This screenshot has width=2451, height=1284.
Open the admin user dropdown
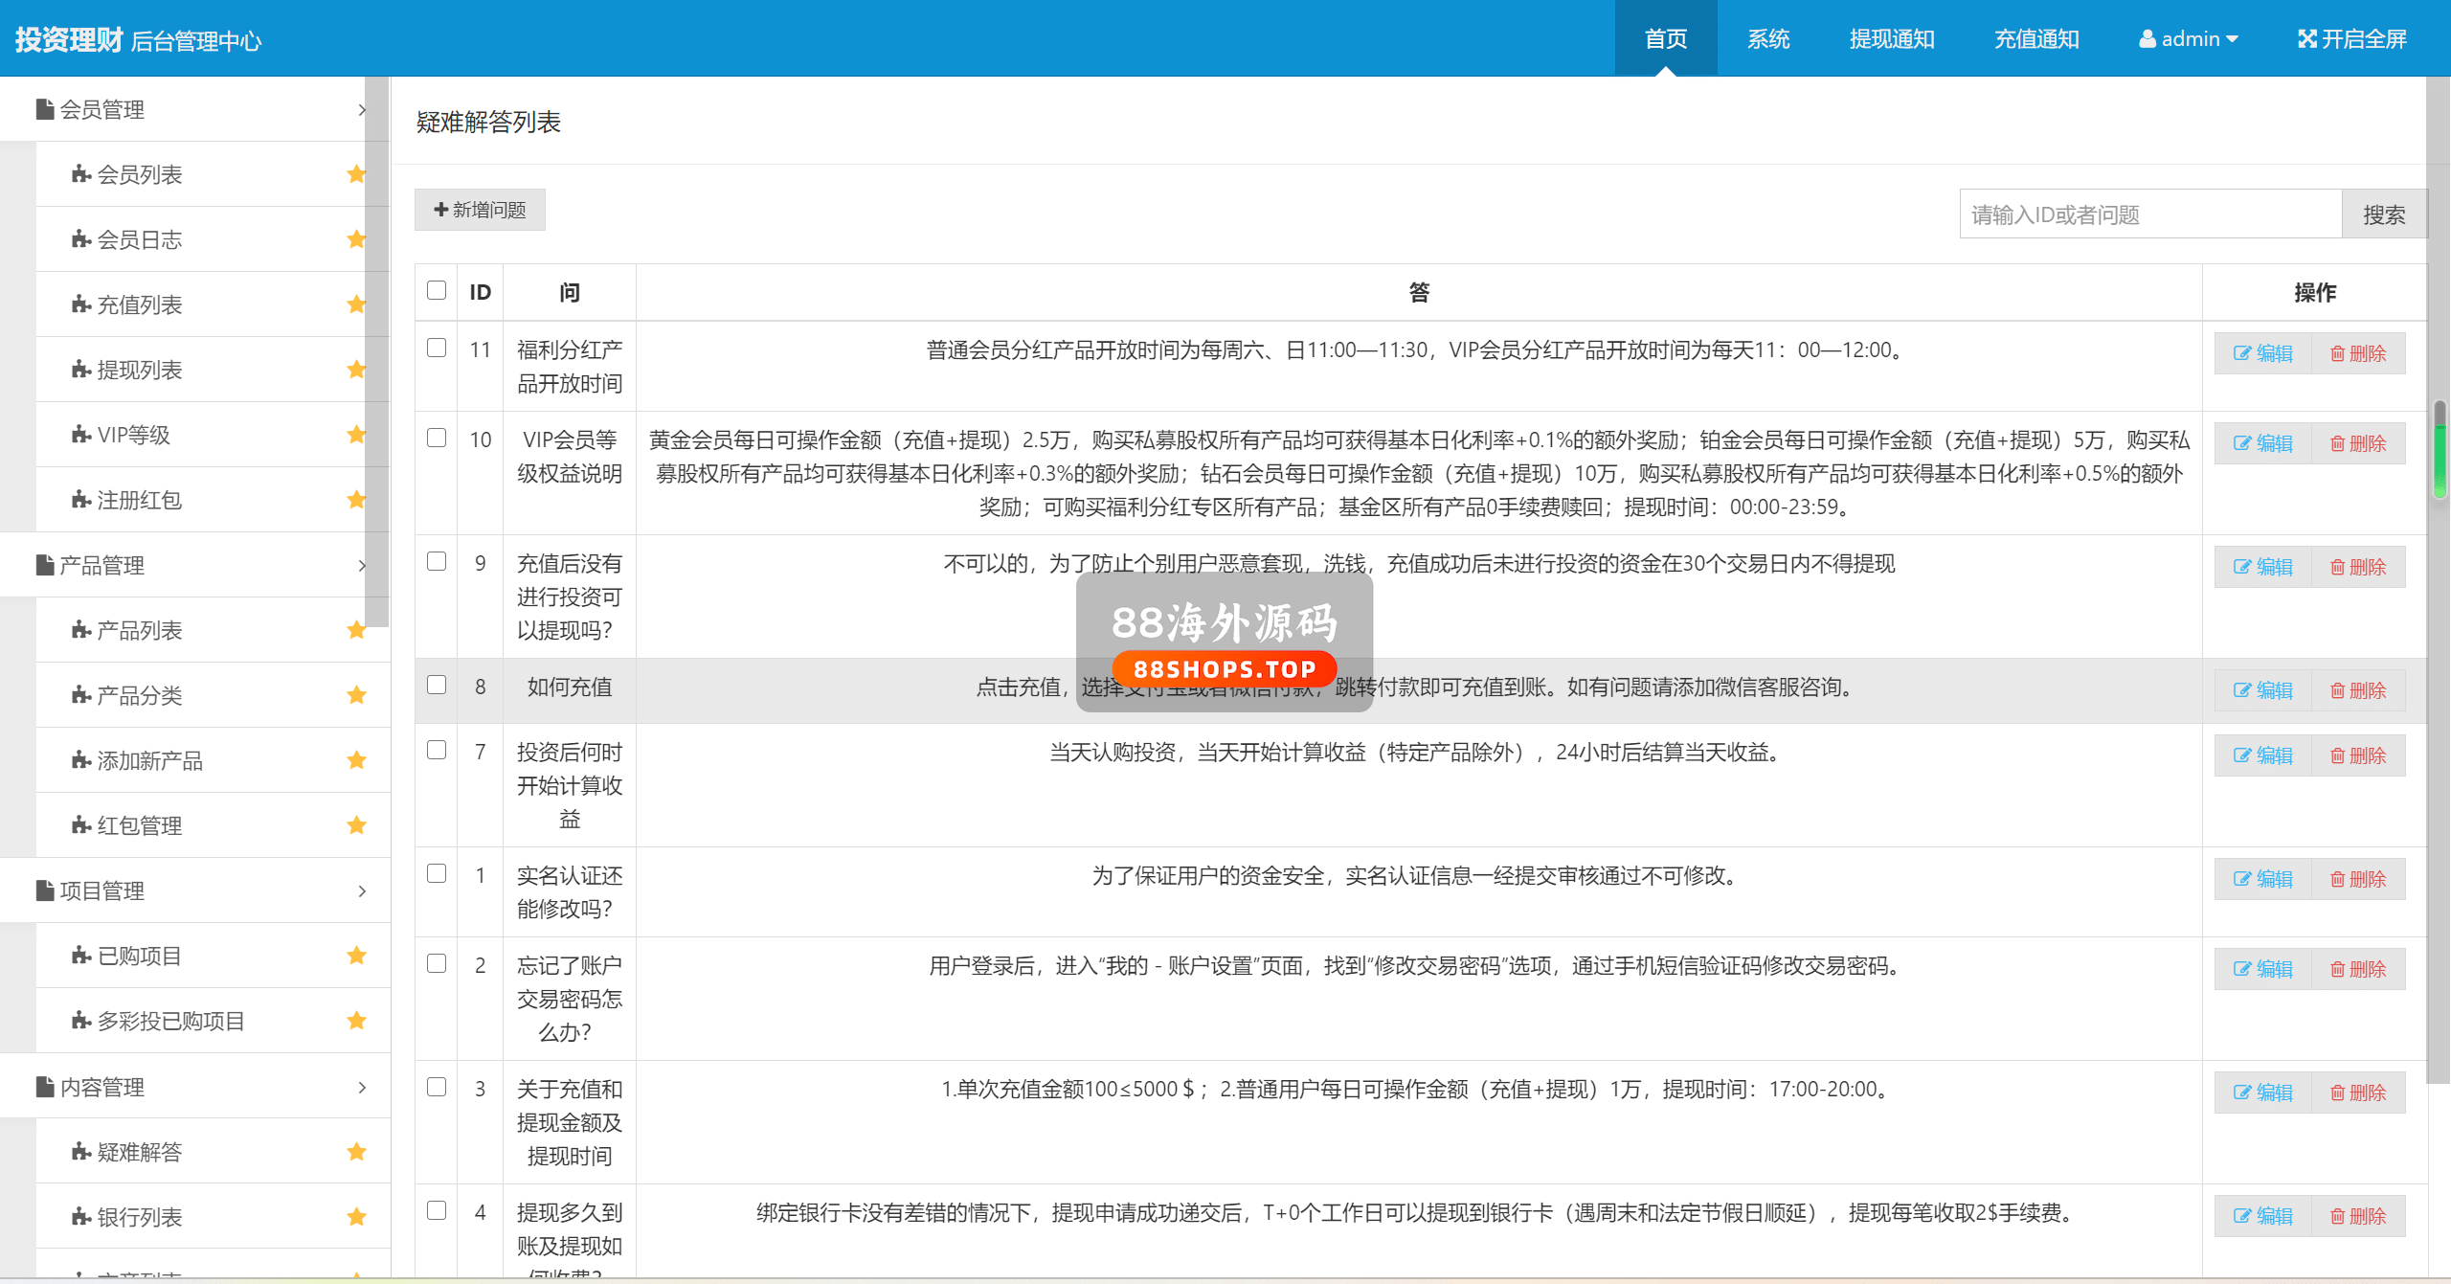2189,39
